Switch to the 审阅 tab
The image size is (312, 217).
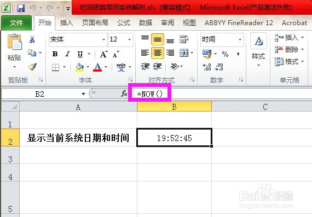pos(167,23)
